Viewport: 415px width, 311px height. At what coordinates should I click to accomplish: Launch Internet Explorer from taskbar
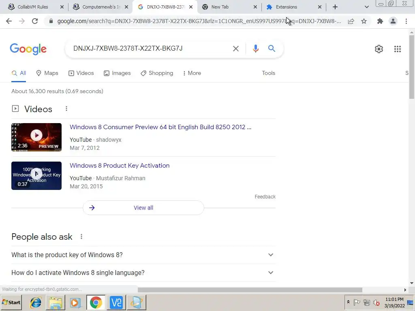[36, 302]
